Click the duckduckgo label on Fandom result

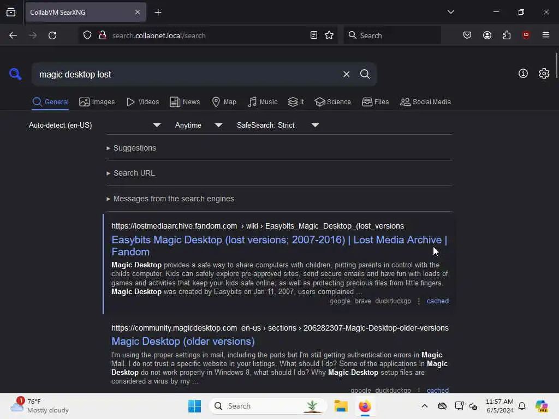point(393,301)
